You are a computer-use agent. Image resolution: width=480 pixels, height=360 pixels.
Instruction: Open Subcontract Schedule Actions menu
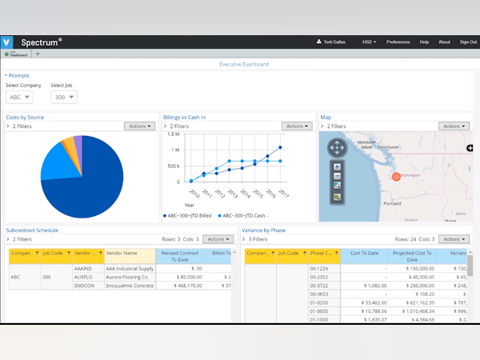point(218,239)
